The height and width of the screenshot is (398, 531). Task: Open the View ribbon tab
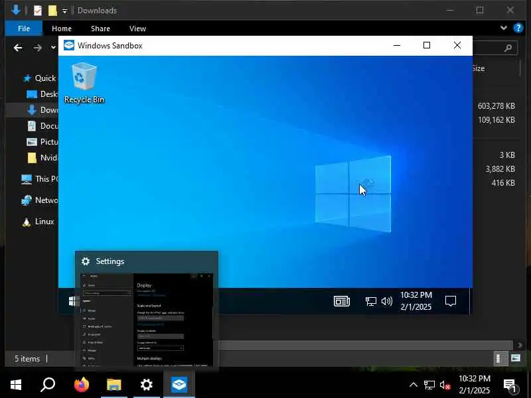coord(137,29)
